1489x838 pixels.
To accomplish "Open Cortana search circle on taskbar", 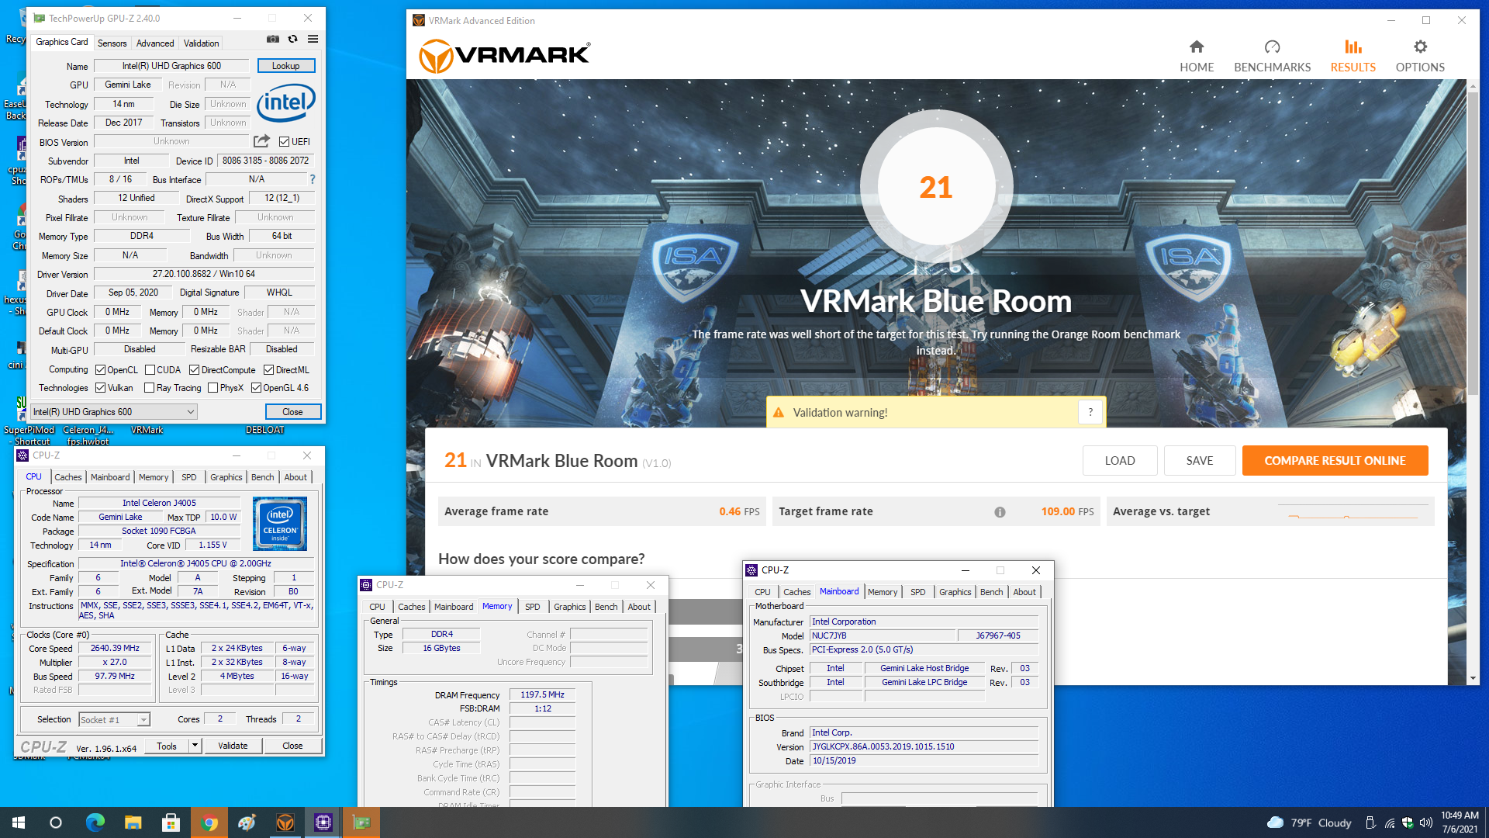I will pos(56,822).
